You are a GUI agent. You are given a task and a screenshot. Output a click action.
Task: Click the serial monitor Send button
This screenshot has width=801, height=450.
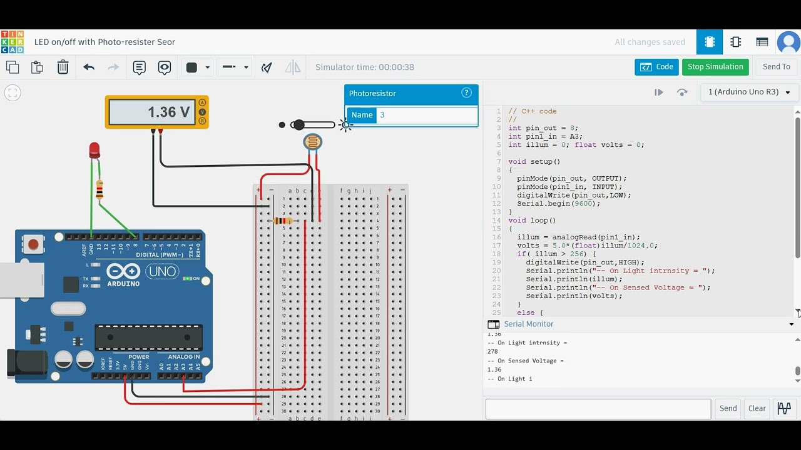click(728, 409)
